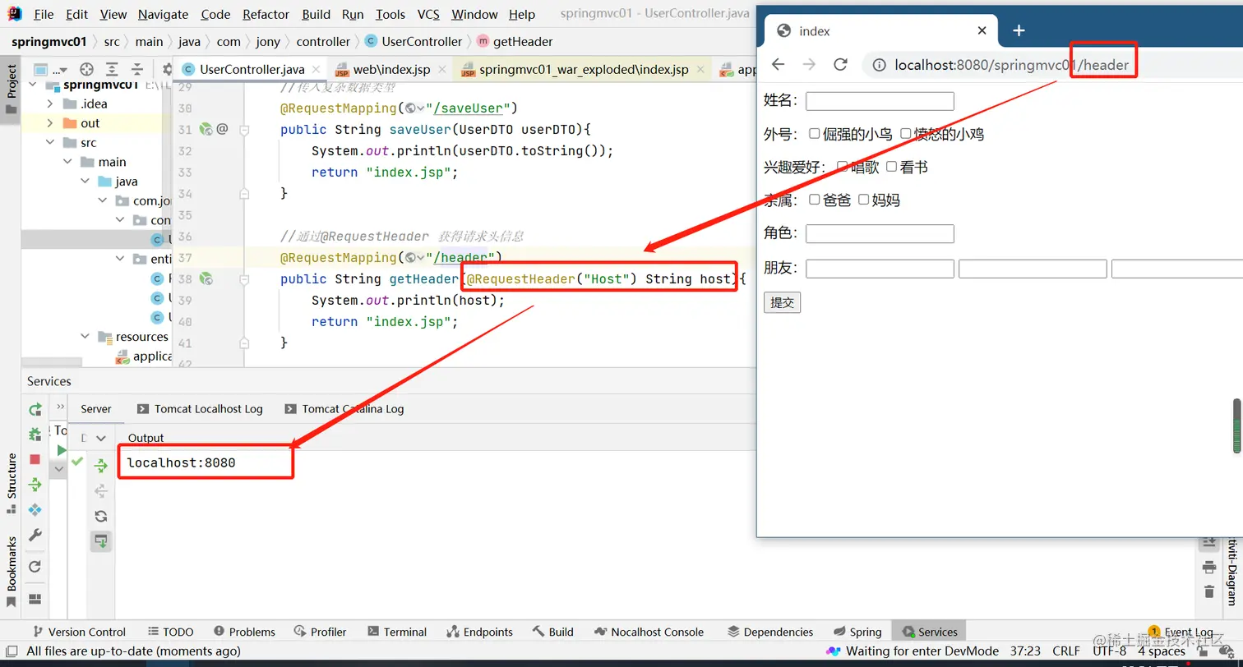Open the Endpoints tool window
The width and height of the screenshot is (1243, 667).
(479, 632)
